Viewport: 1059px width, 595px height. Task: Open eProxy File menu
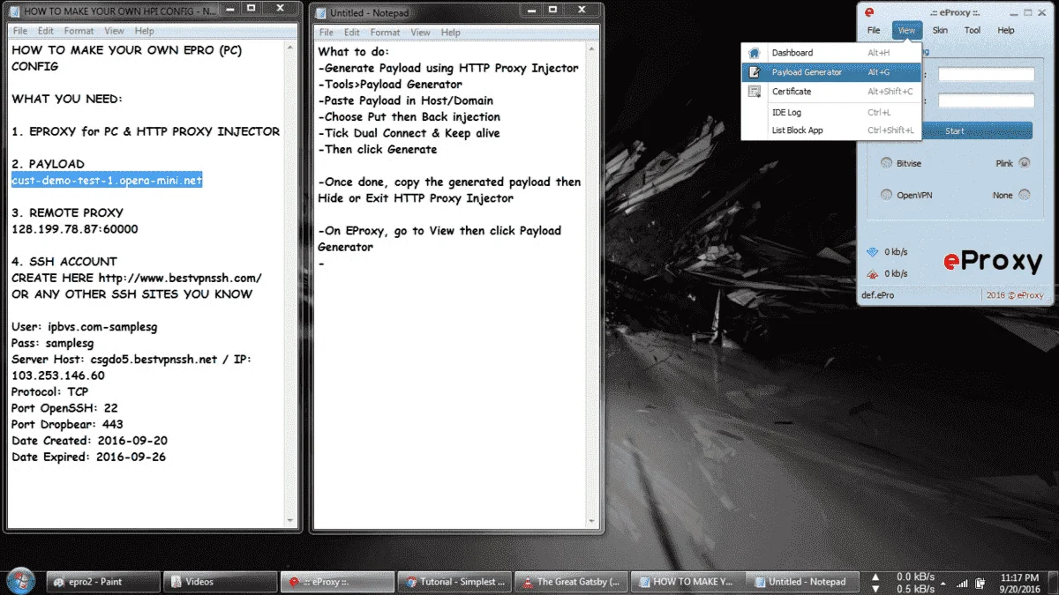874,30
